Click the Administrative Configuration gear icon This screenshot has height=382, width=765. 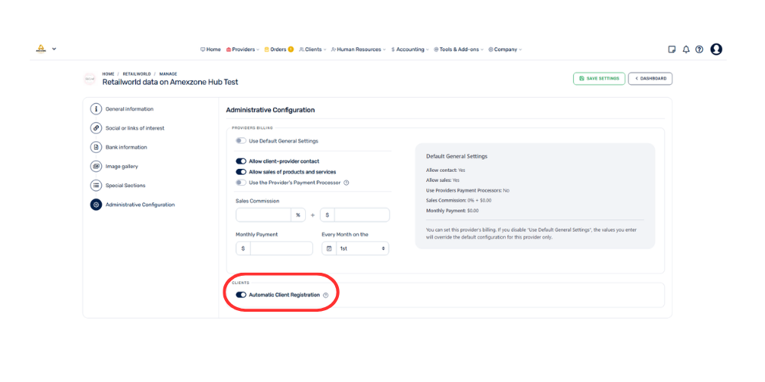click(x=96, y=205)
